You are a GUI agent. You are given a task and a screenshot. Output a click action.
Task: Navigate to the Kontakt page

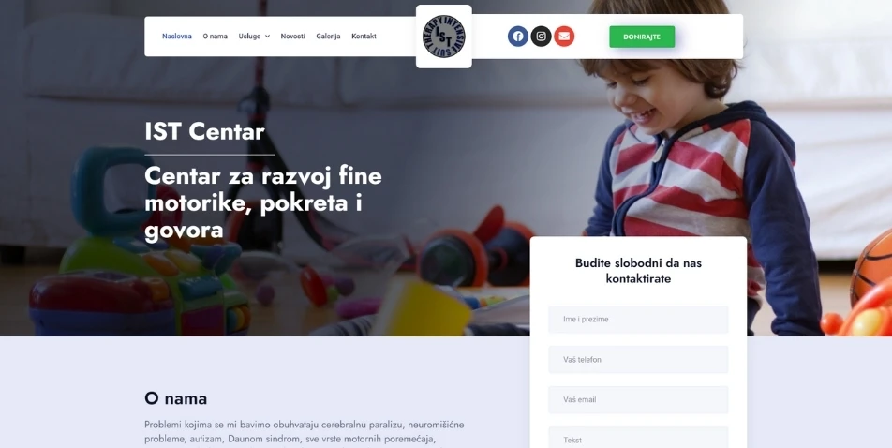[364, 37]
